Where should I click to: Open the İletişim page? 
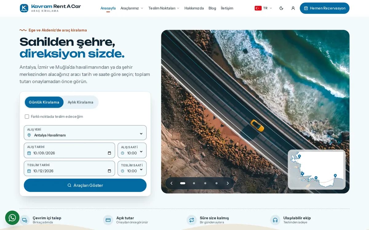click(x=227, y=8)
